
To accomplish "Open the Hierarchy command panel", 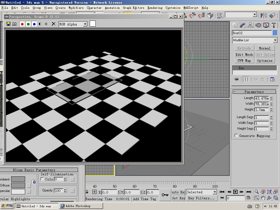I will pos(250,25).
